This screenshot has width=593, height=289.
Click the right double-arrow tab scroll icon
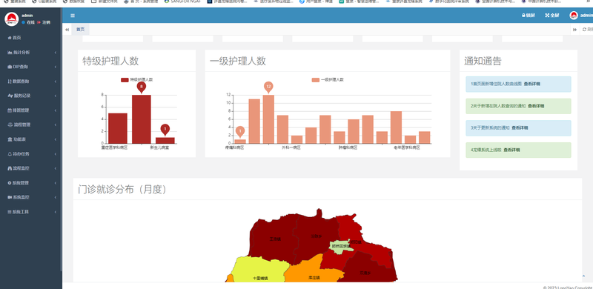point(574,30)
